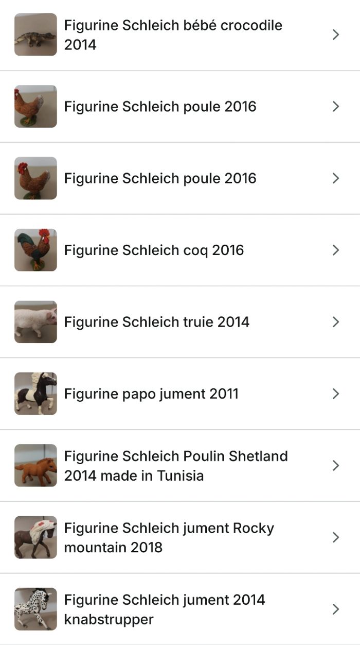
Task: Open listing Figurine Schleich bébé crocodile 2014
Action: click(x=173, y=35)
